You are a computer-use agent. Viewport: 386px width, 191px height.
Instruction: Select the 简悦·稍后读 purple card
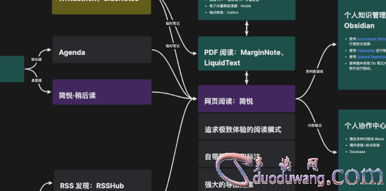tap(102, 92)
